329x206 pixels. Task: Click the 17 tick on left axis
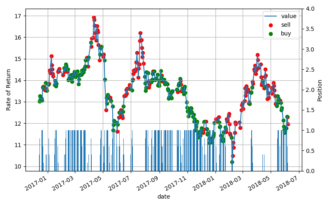(x=19, y=16)
